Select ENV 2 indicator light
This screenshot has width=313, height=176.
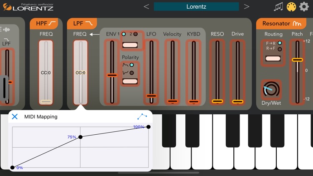136,34
